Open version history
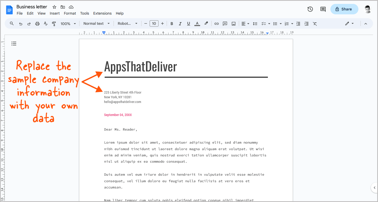This screenshot has height=202, width=378. [310, 9]
